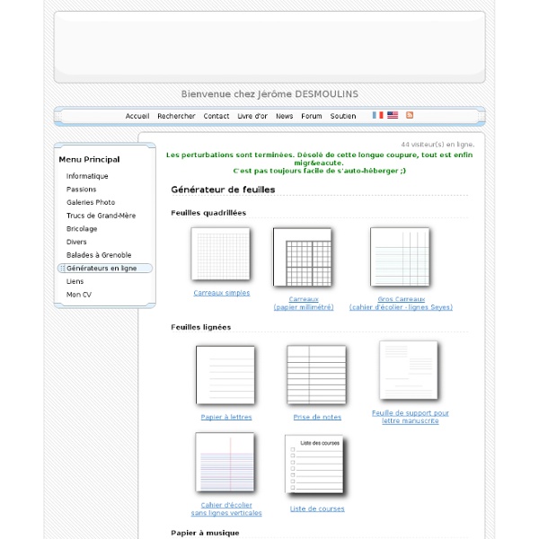Open the papier millimétré thumbnail

[302, 257]
